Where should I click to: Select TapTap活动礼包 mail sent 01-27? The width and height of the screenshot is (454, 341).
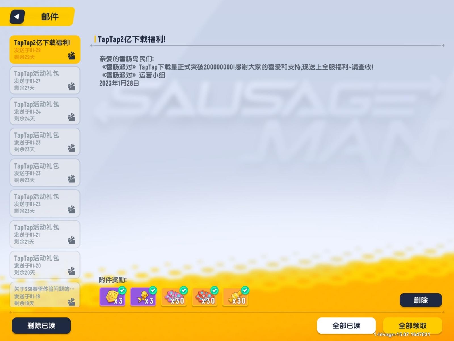[45, 80]
